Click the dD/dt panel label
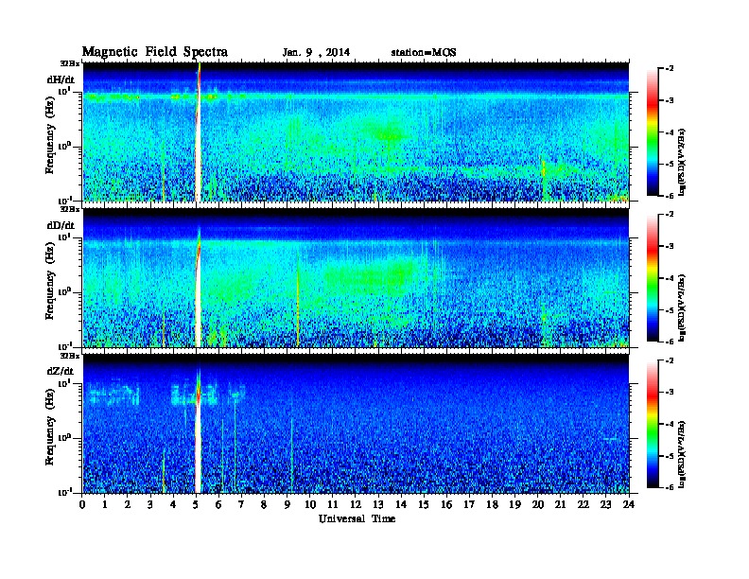The height and width of the screenshot is (579, 749). (61, 225)
